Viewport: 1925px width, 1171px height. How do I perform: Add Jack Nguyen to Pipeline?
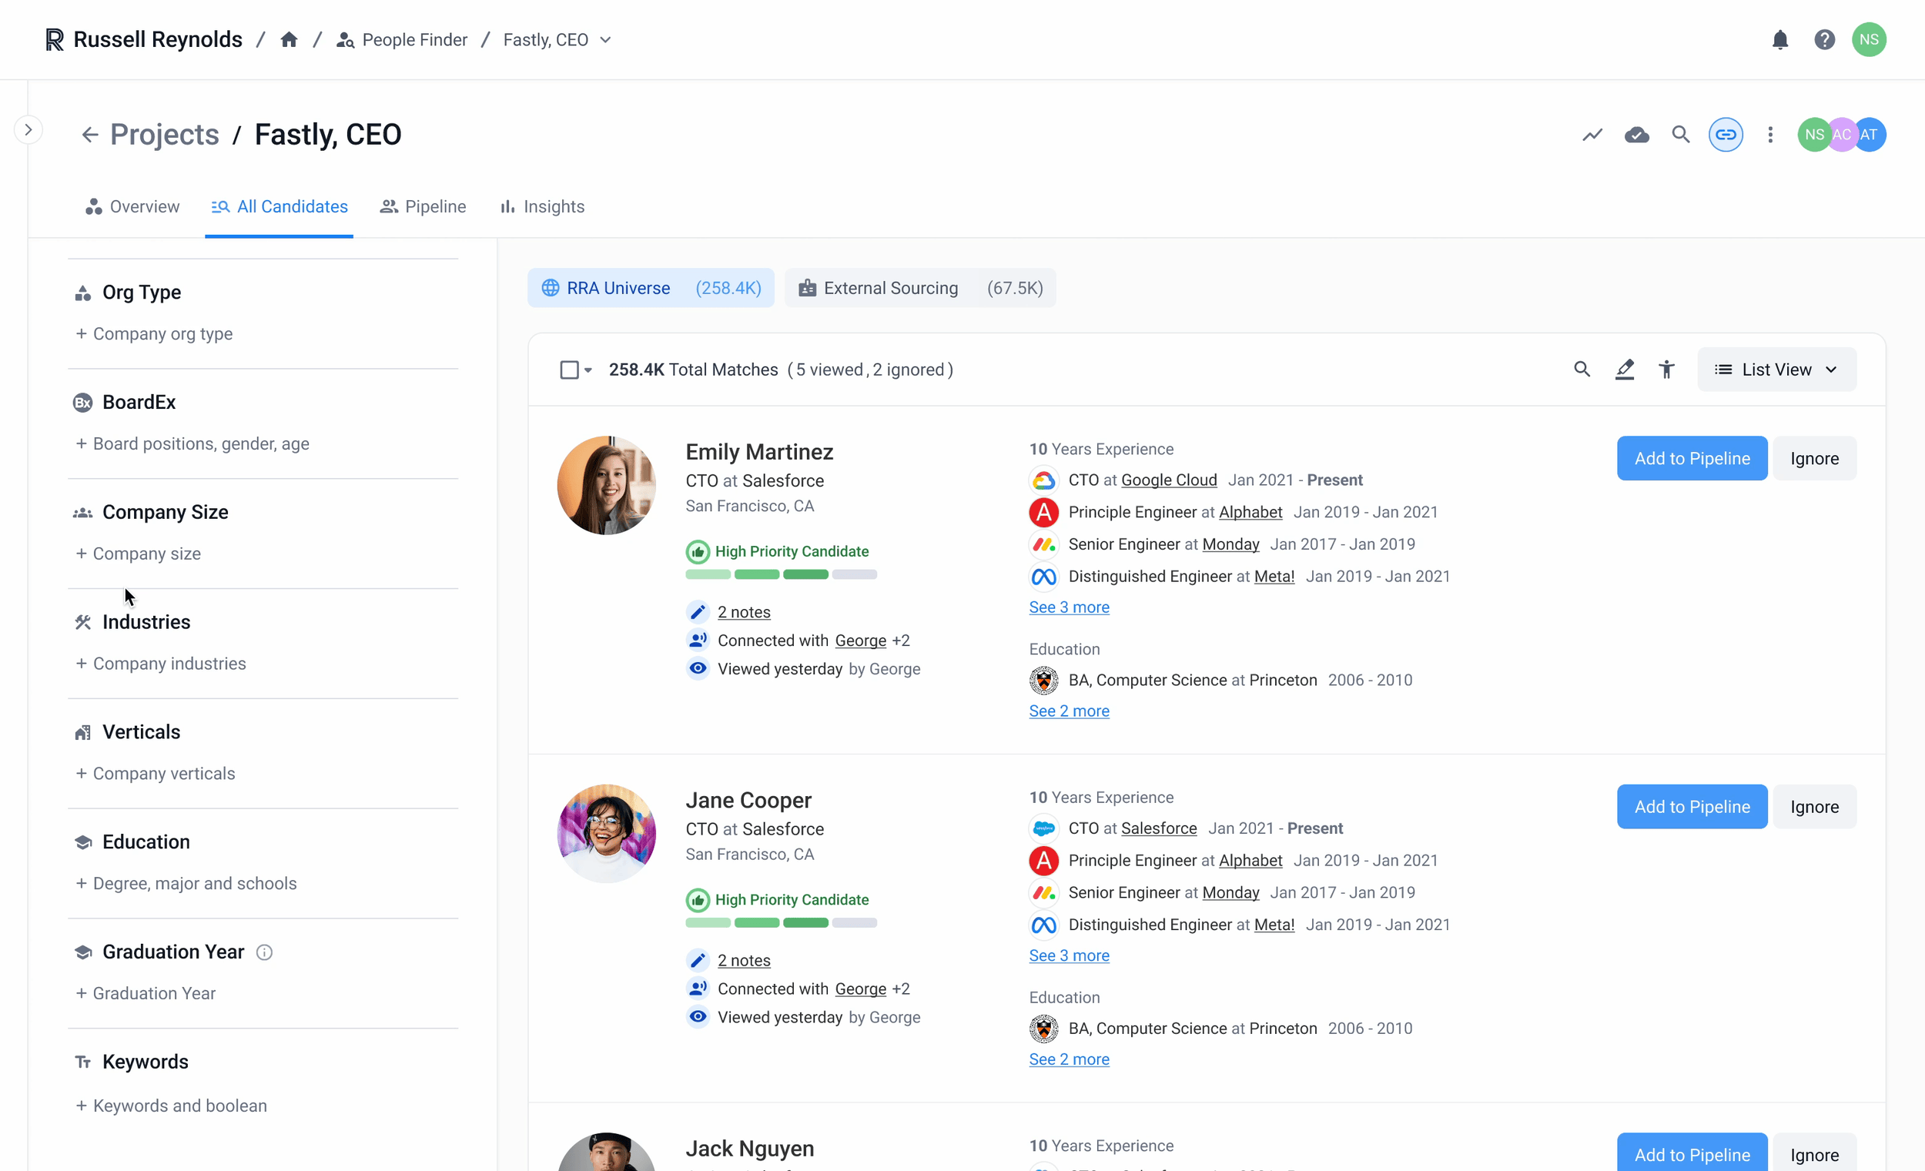[1692, 1153]
